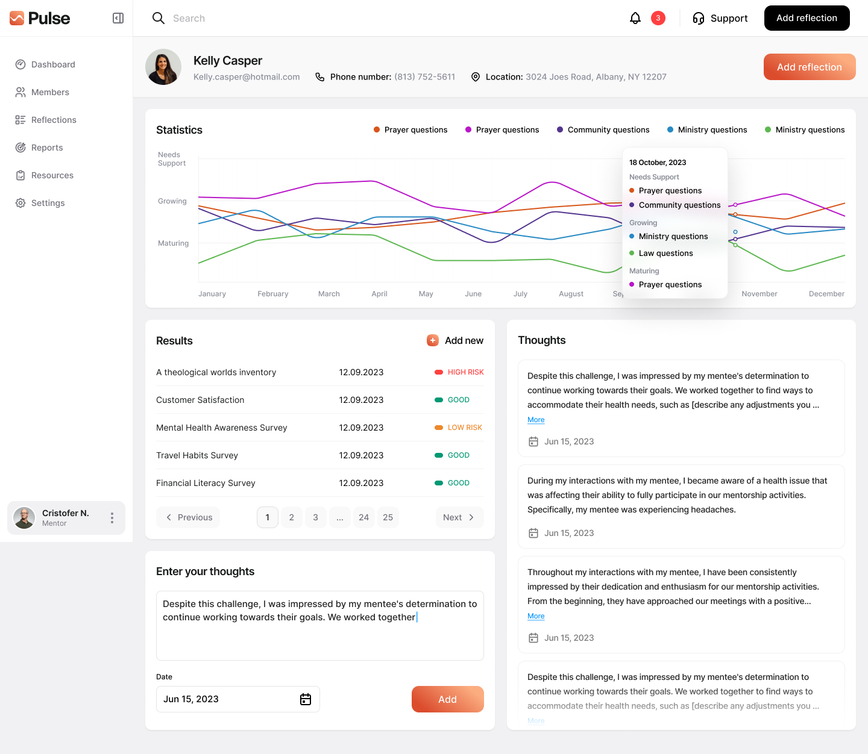Click the Pulse logo icon
This screenshot has height=754, width=868.
[x=16, y=18]
